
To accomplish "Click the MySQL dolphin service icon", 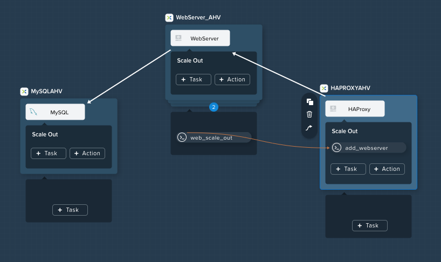I will point(33,112).
